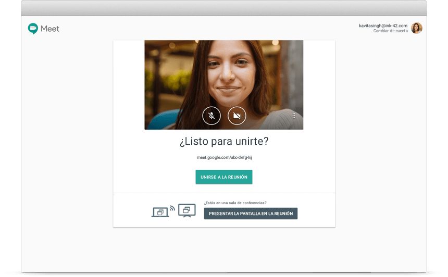Click the wireless cast signal icon
448x277 pixels.
[x=172, y=208]
